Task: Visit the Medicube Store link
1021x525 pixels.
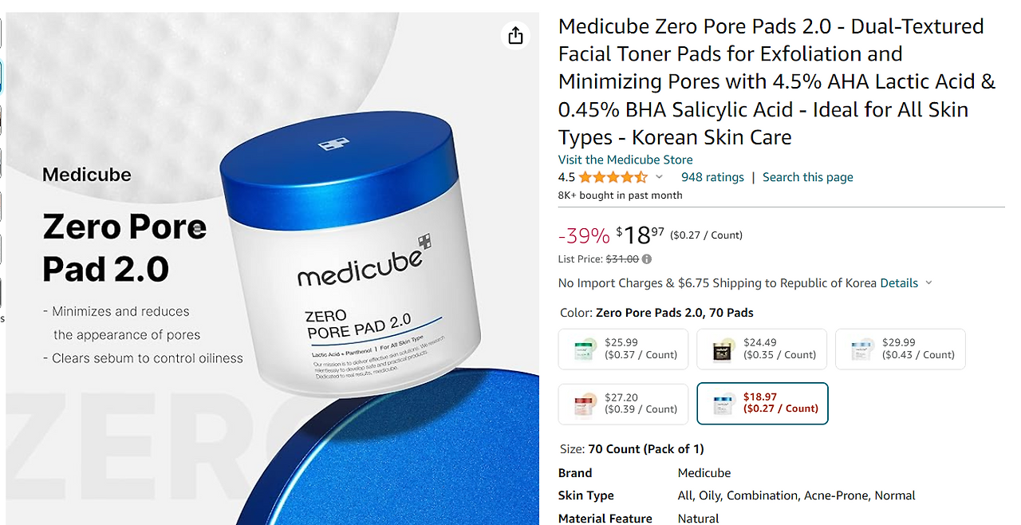Action: click(625, 160)
